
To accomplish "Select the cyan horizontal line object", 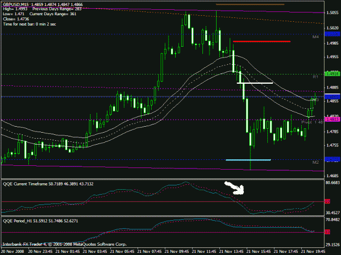I will [248, 160].
